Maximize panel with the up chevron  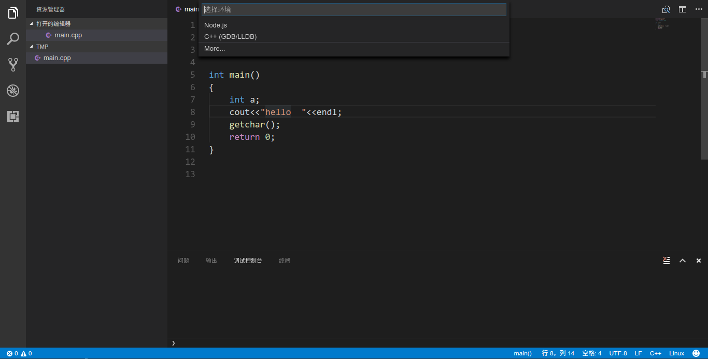click(x=683, y=261)
